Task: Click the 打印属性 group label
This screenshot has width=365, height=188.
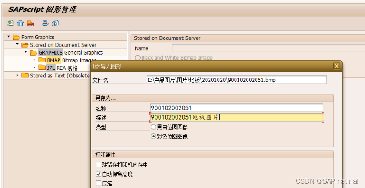Action: tap(105, 154)
